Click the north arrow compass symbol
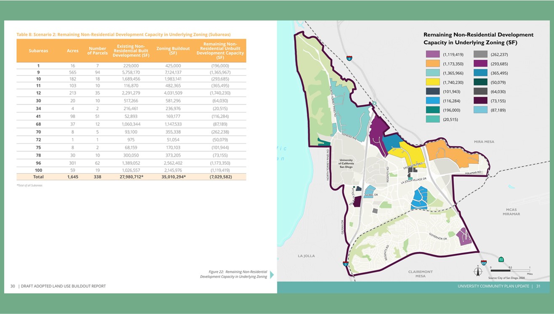Image resolution: width=554 pixels, height=314 pixels. click(x=477, y=271)
